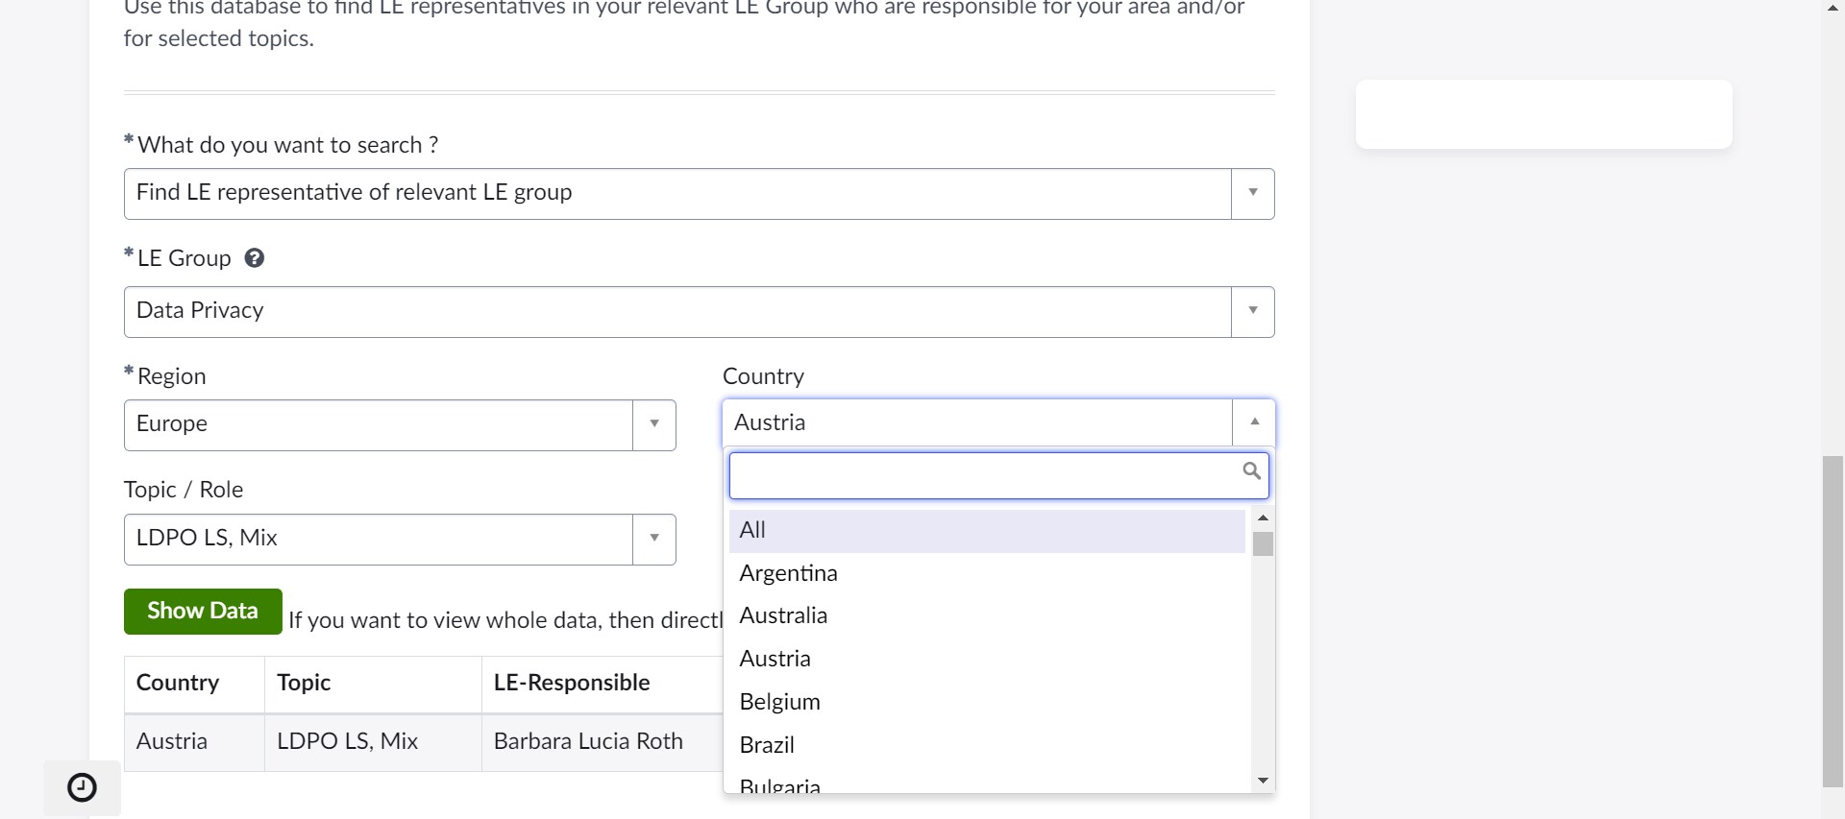Viewport: 1845px width, 819px height.
Task: Select 'Austria' in the country list
Action: pyautogui.click(x=987, y=659)
